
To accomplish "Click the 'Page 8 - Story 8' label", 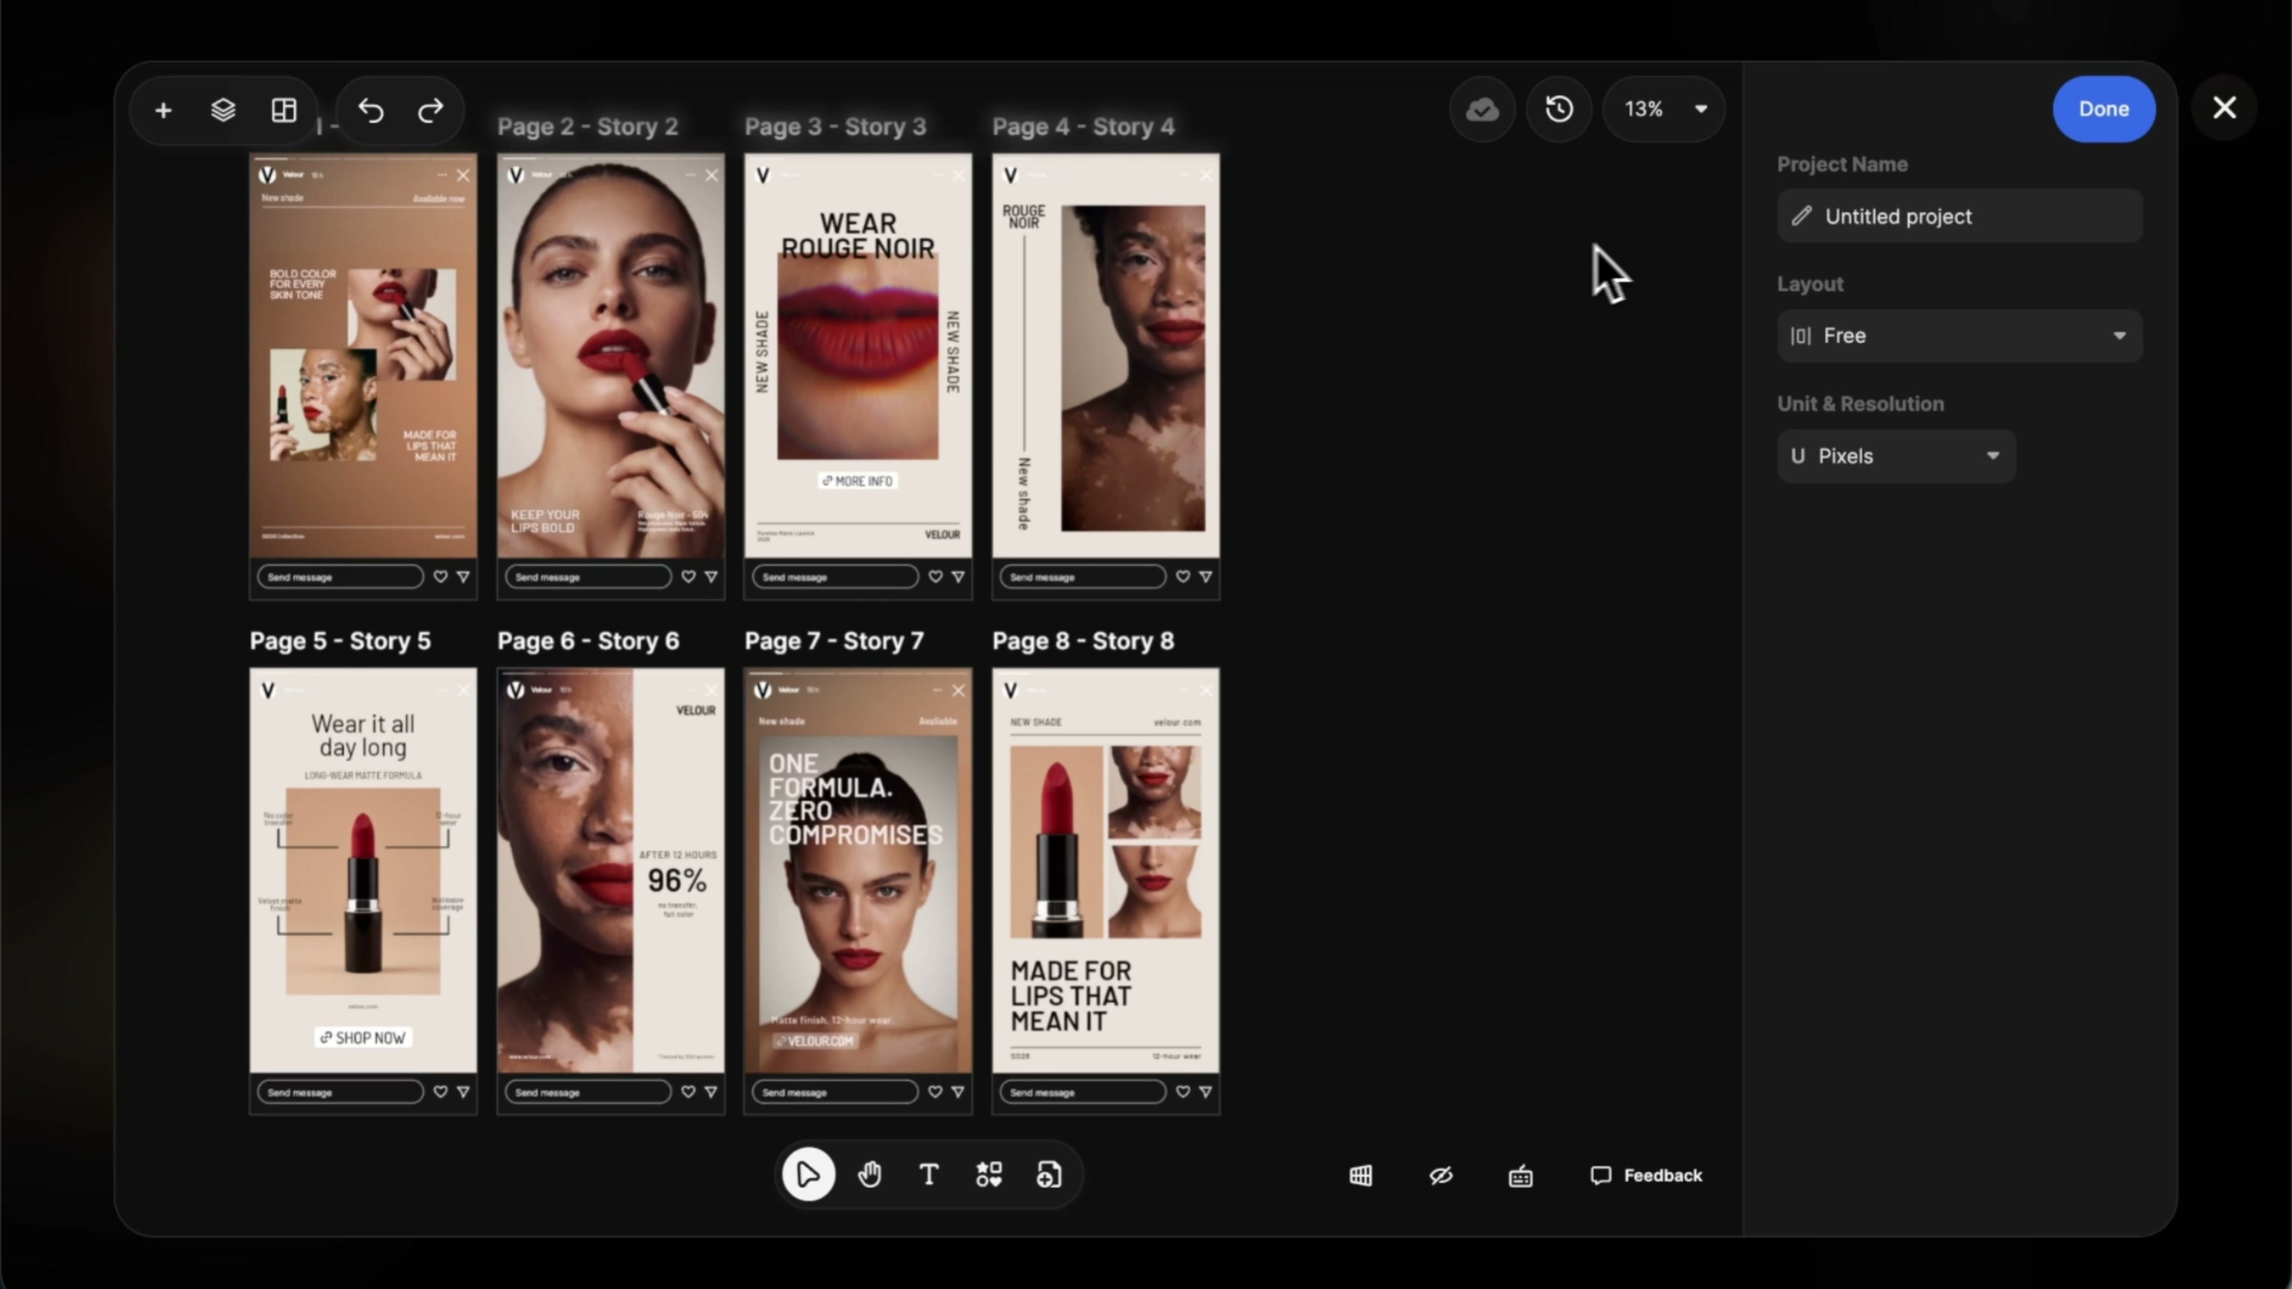I will (x=1083, y=642).
